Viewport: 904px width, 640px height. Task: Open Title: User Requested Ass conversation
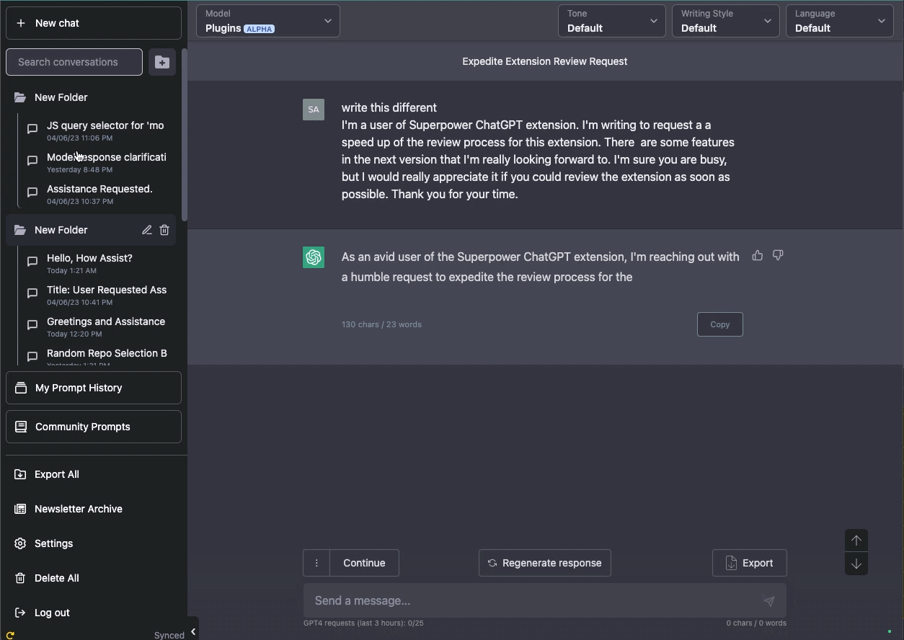97,294
